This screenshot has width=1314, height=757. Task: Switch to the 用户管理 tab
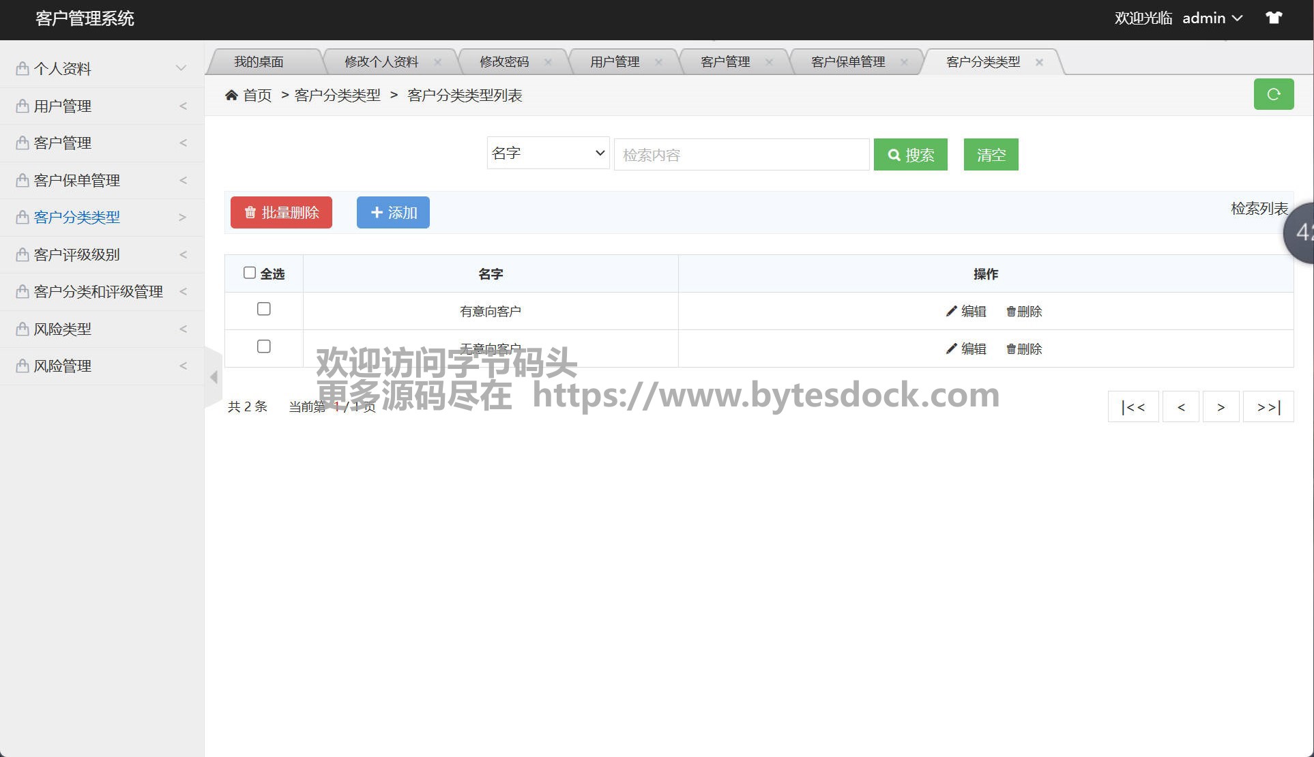pyautogui.click(x=615, y=62)
